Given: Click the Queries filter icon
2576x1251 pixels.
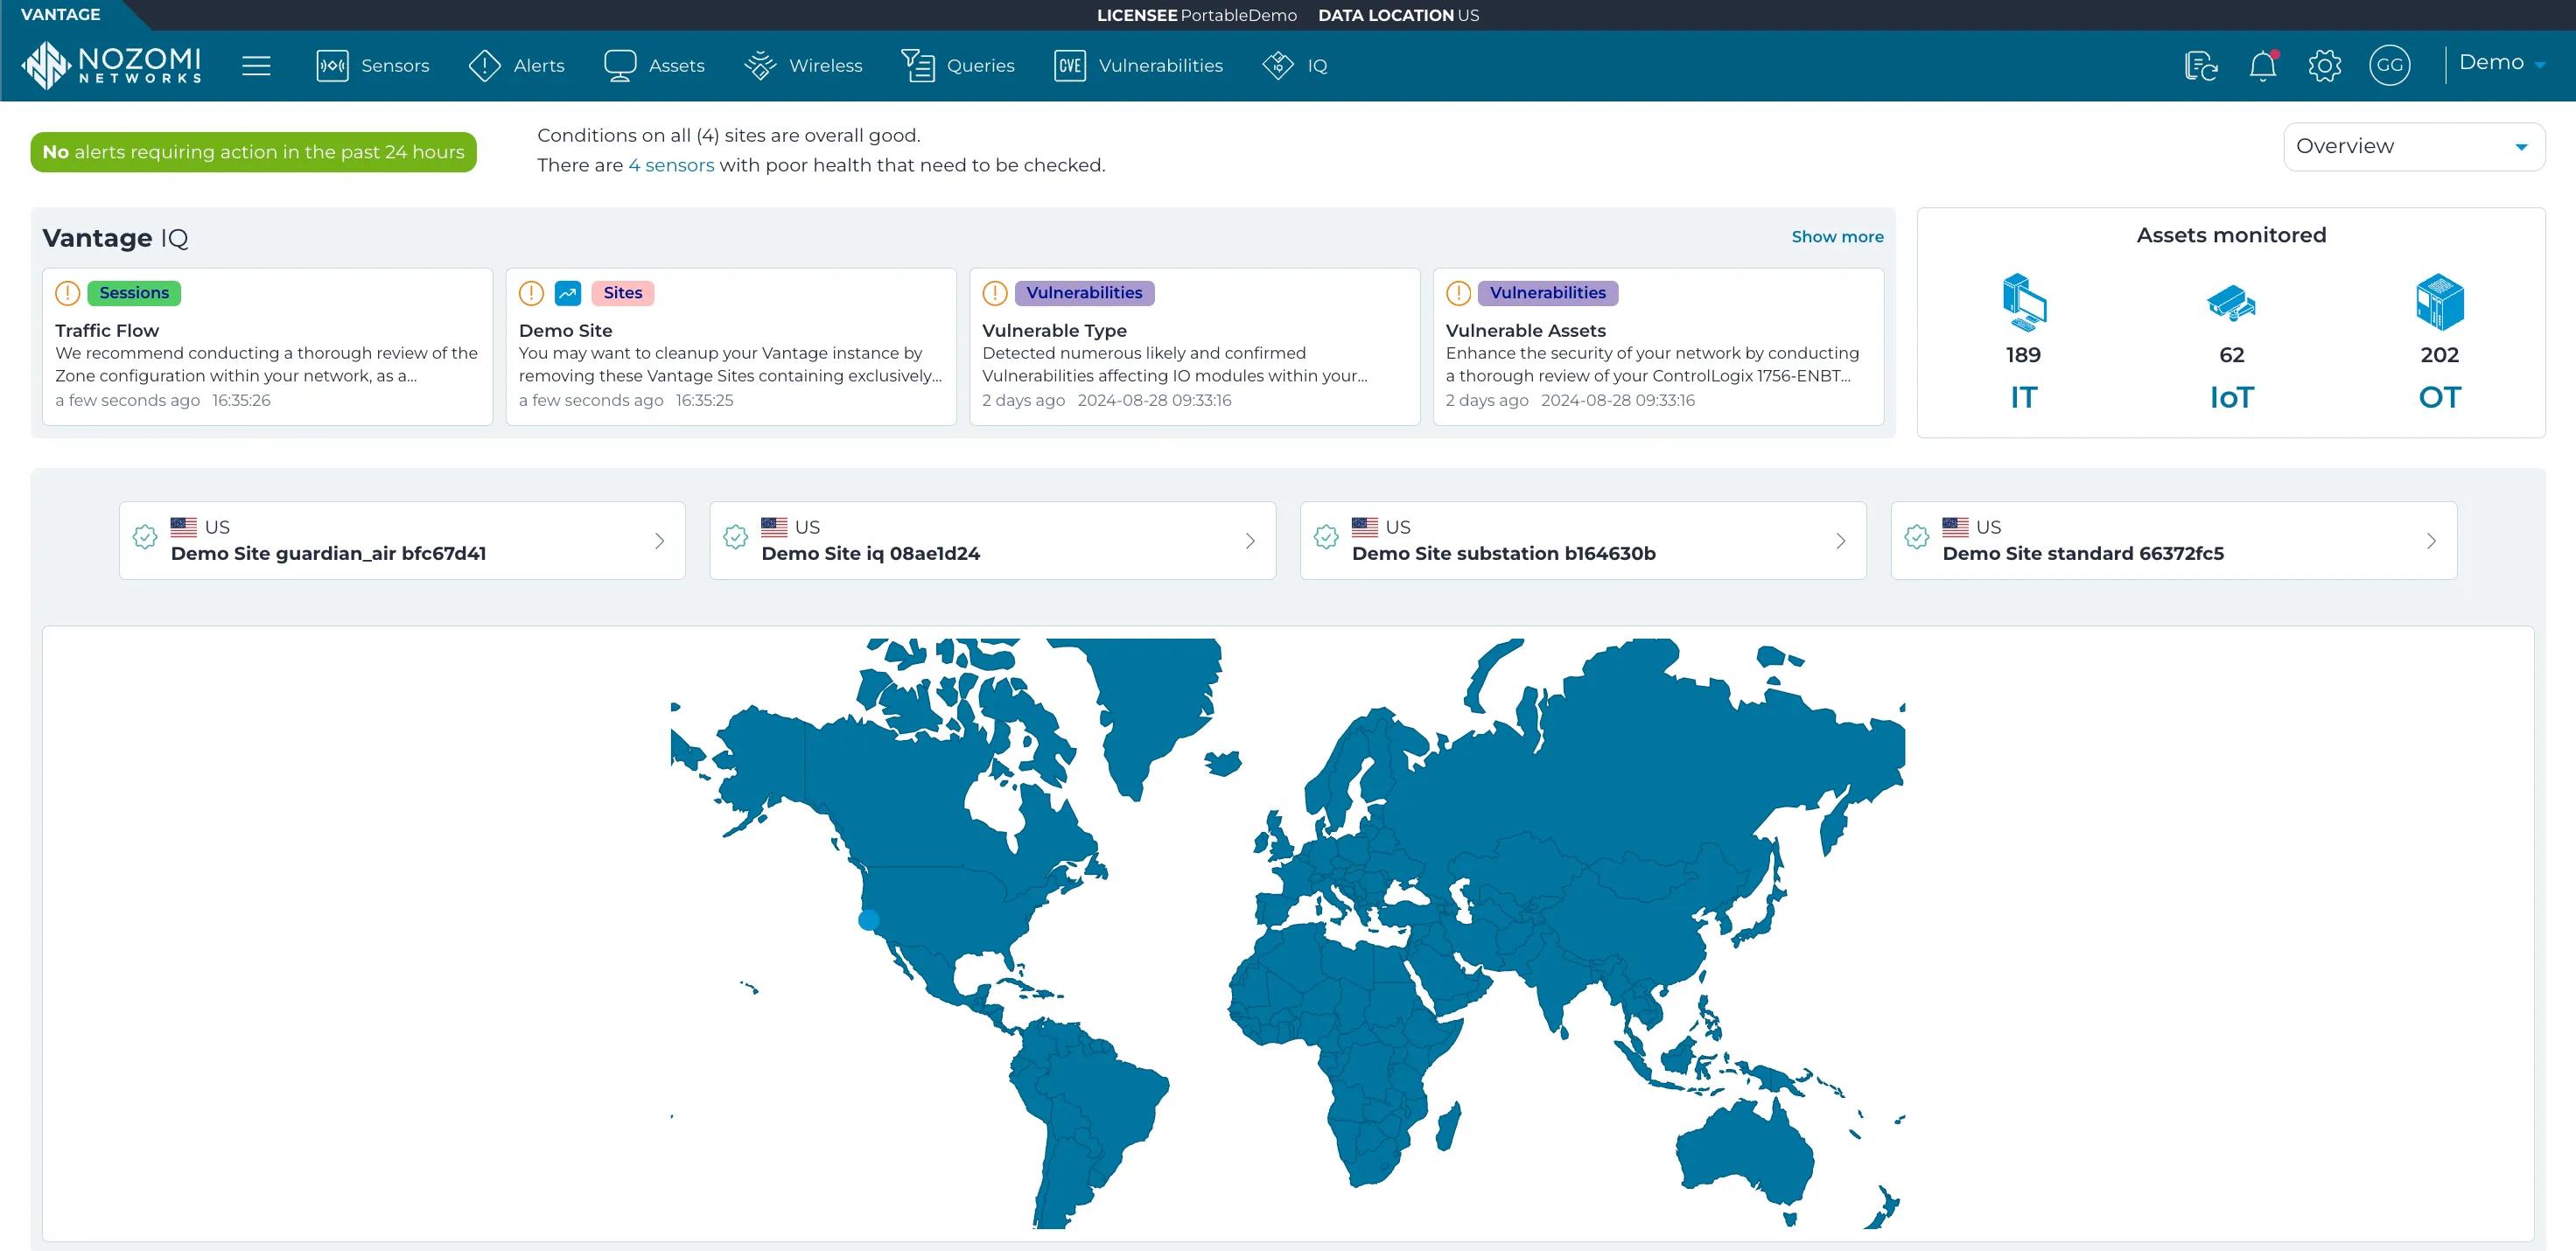Looking at the screenshot, I should (x=918, y=66).
